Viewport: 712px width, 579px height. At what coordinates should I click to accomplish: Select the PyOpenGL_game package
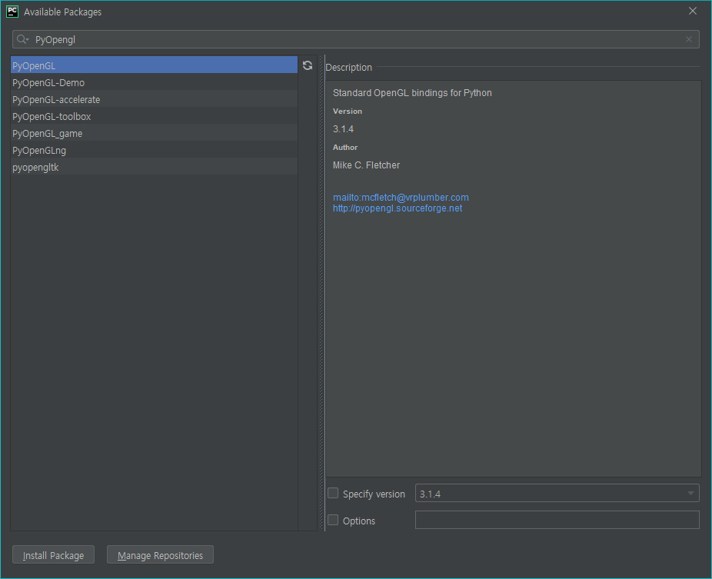pos(154,133)
